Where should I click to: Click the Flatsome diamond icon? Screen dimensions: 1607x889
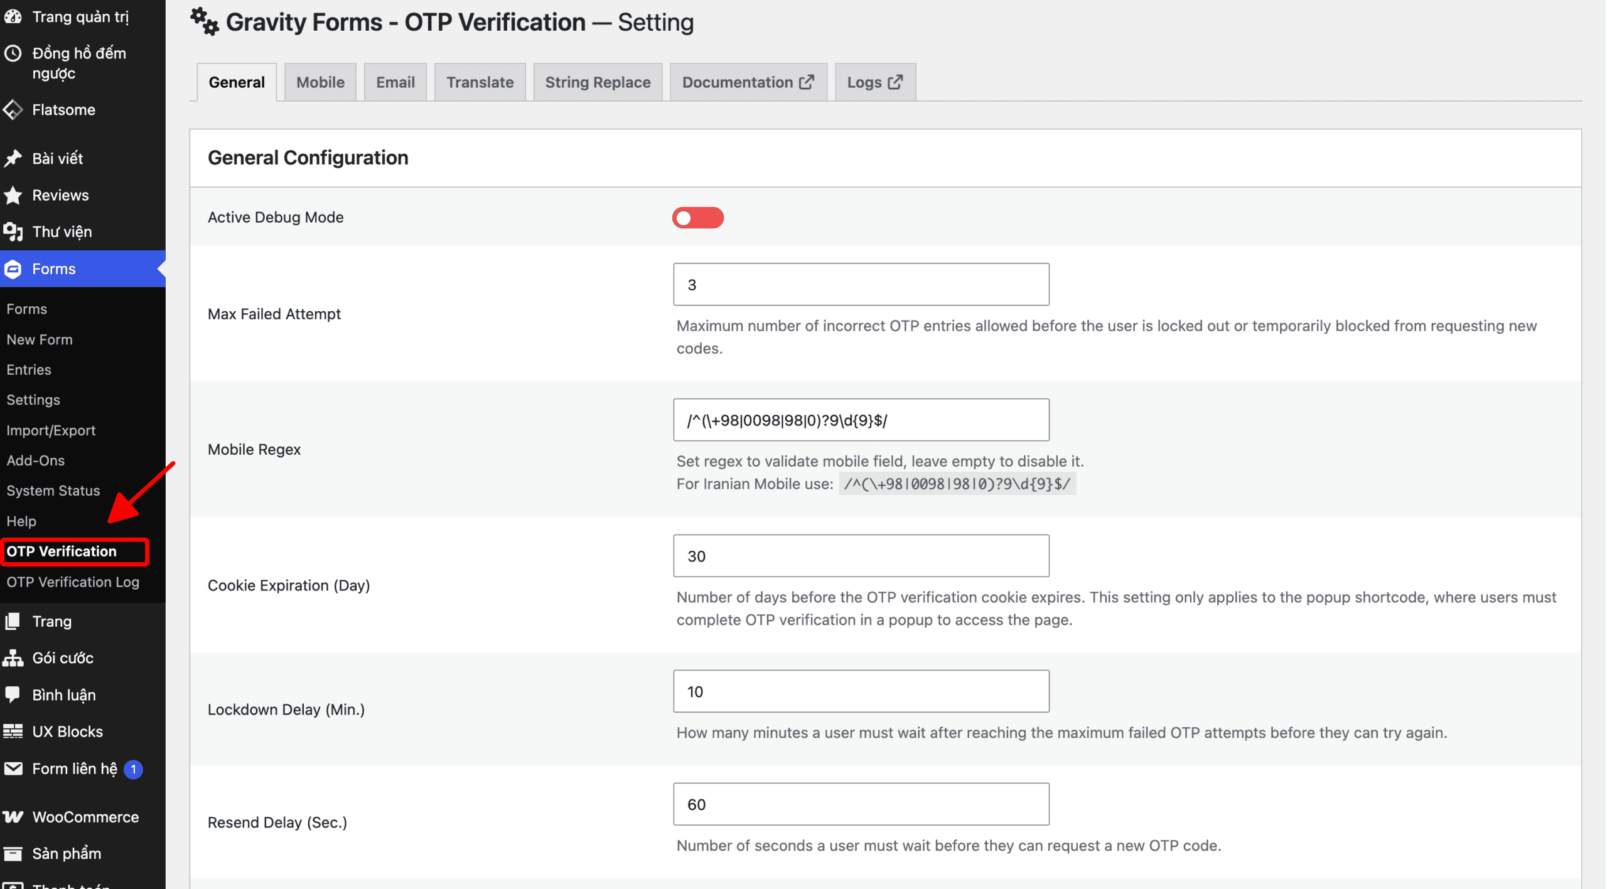[x=13, y=110]
